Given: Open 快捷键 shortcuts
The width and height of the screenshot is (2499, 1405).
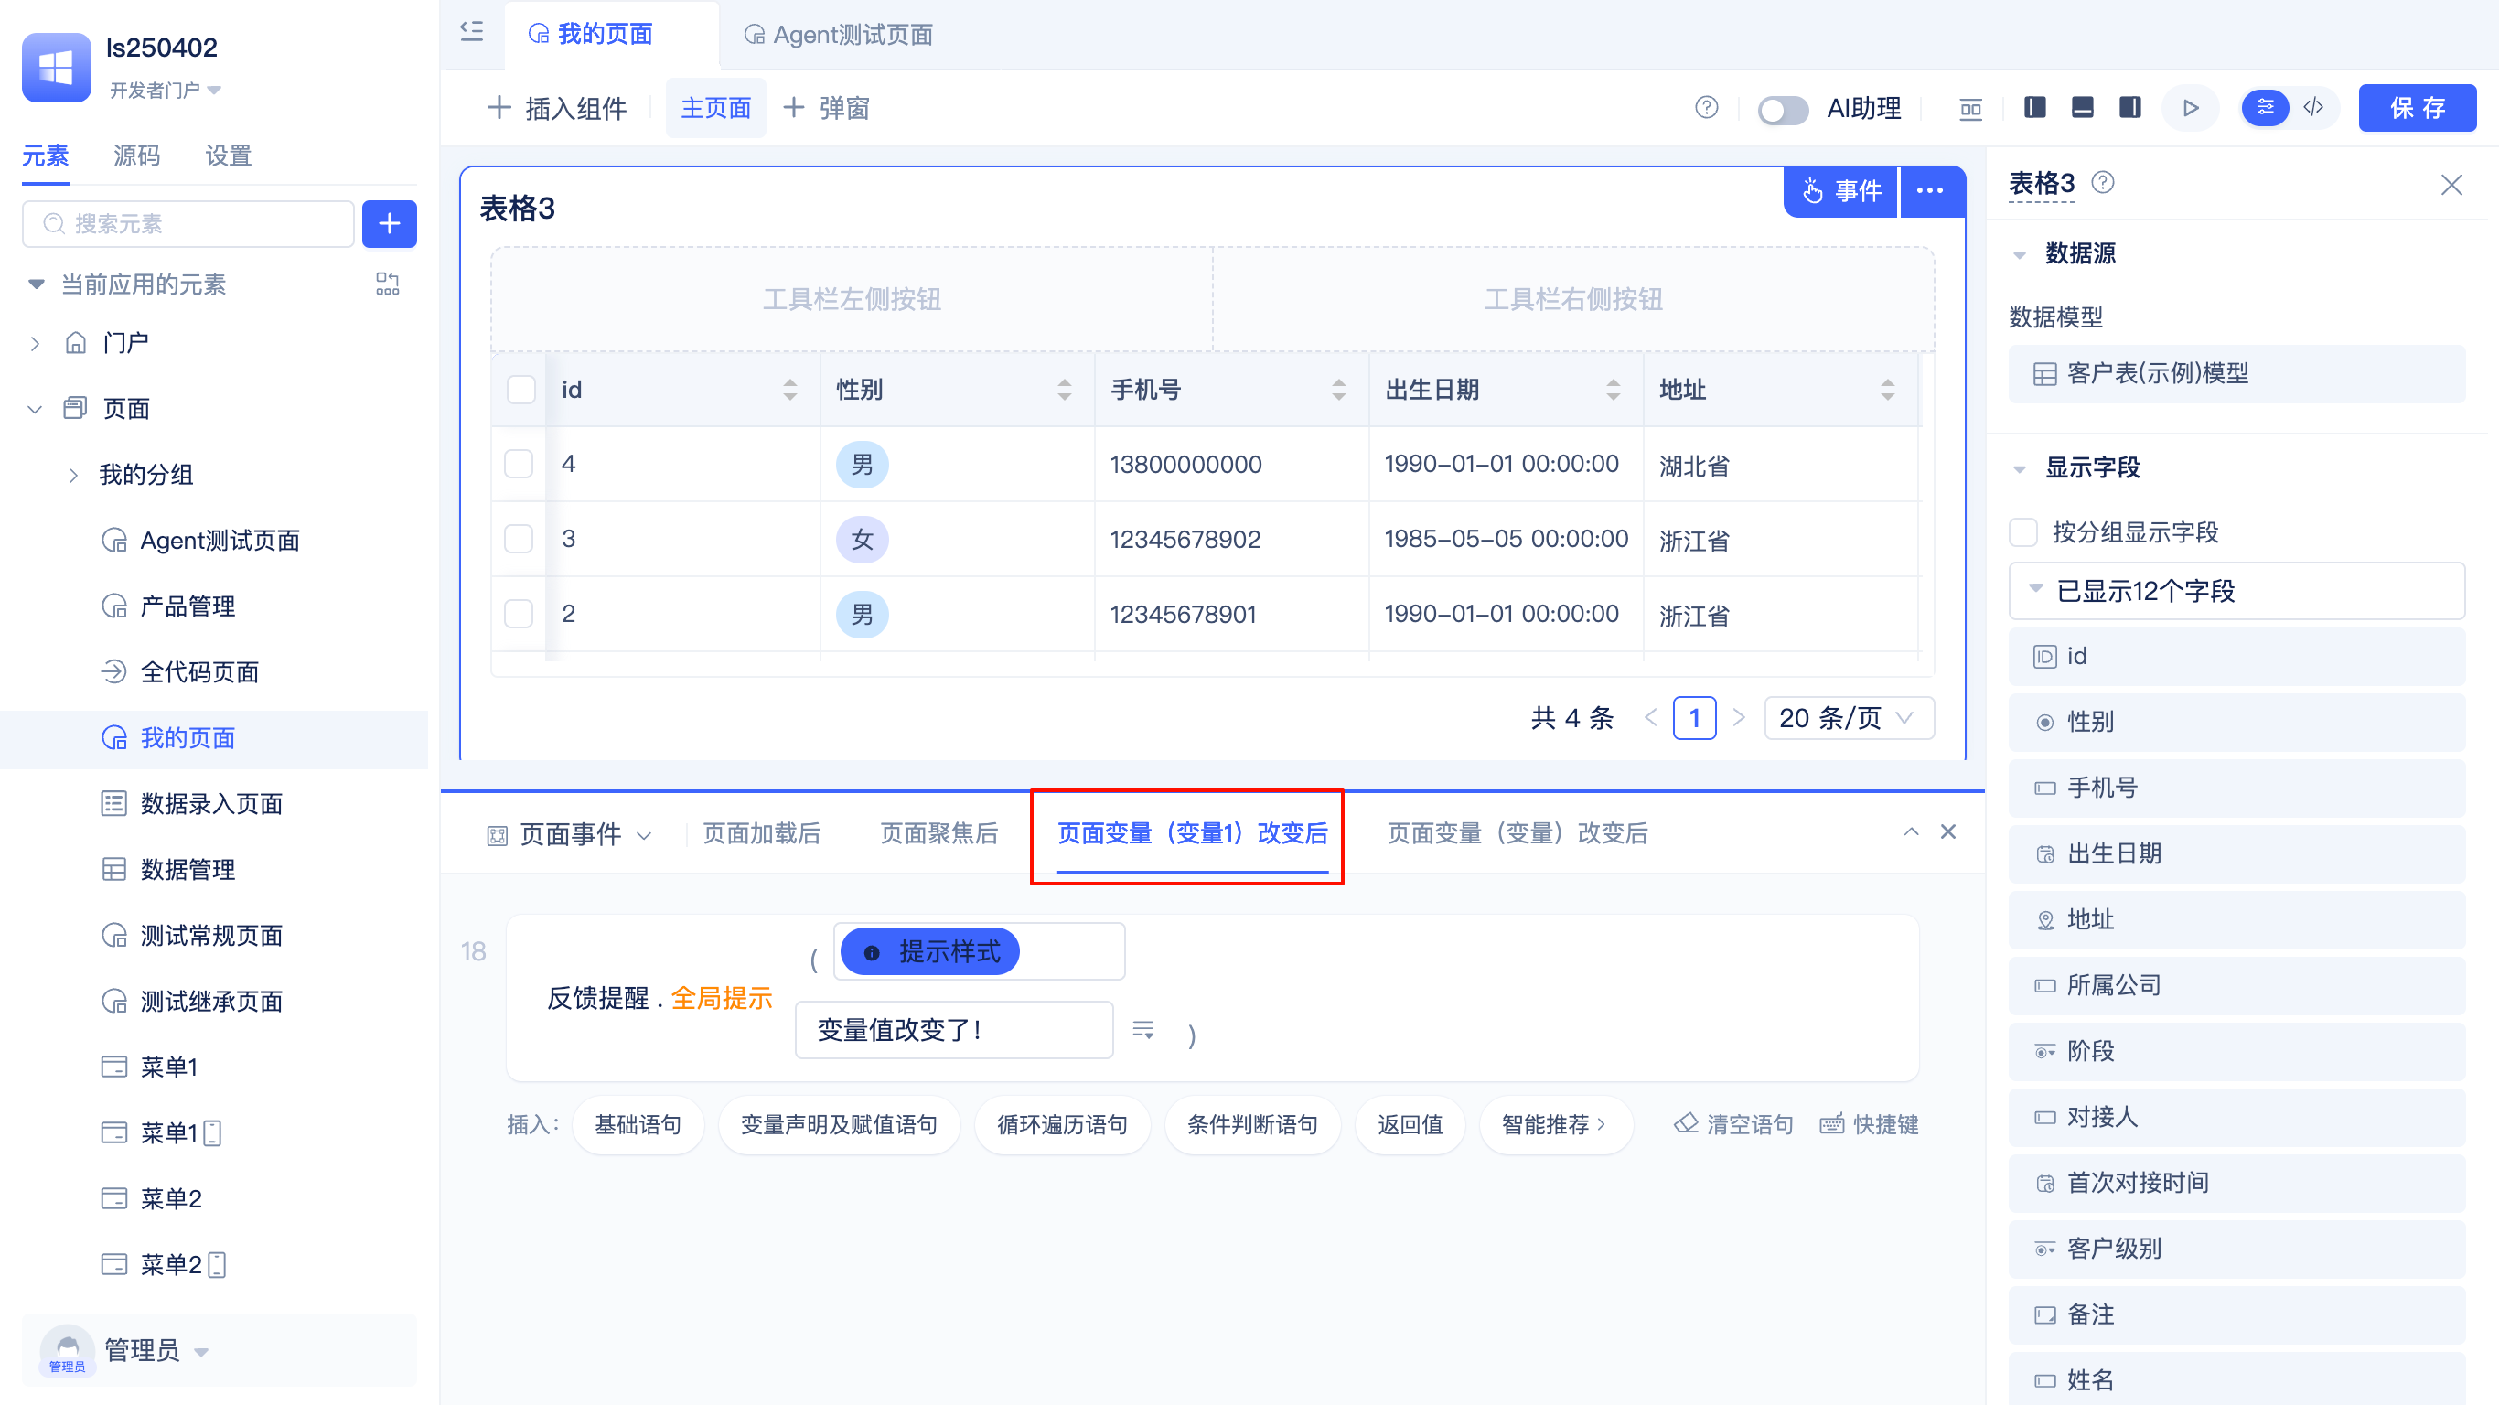Looking at the screenshot, I should (1869, 1124).
